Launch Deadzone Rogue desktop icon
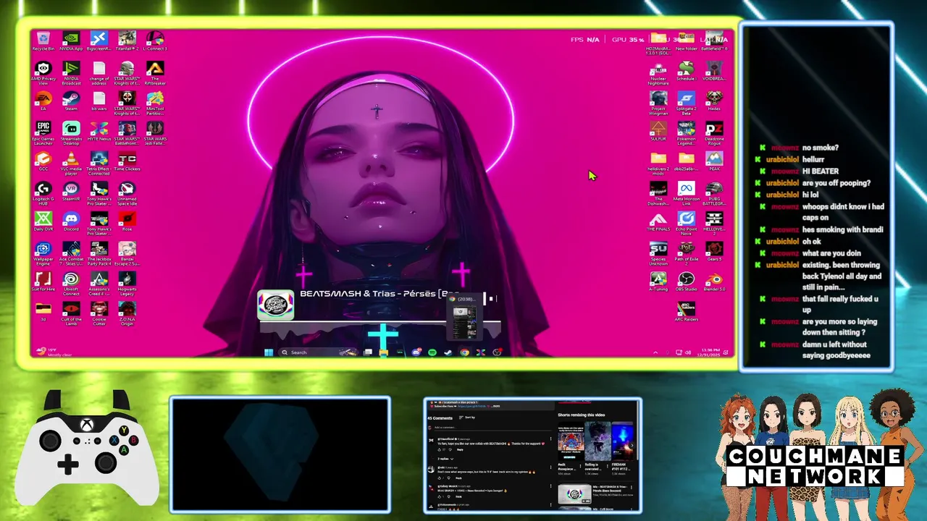Viewport: 927px width, 521px height. (x=714, y=133)
